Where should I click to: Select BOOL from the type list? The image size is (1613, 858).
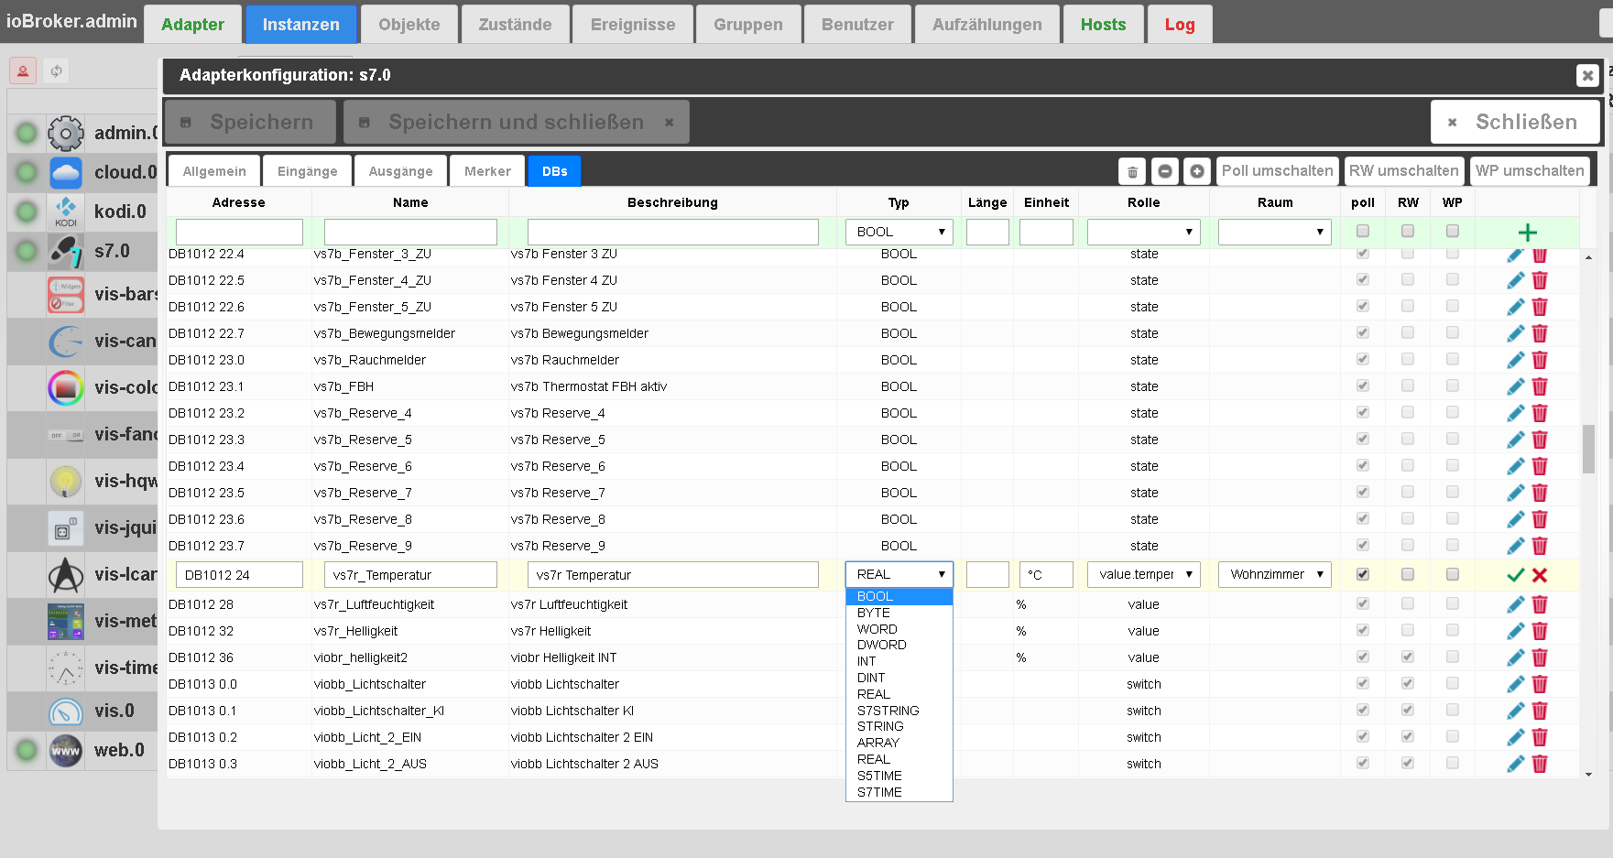pyautogui.click(x=899, y=596)
